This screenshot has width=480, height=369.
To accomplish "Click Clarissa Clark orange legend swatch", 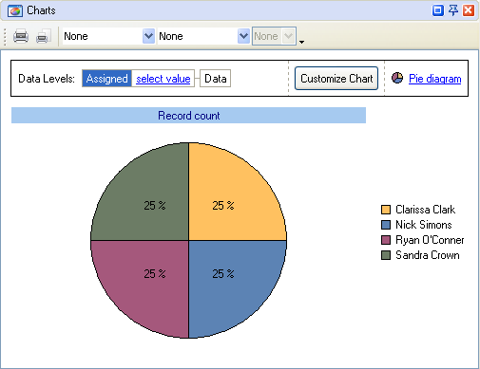I will click(x=386, y=210).
